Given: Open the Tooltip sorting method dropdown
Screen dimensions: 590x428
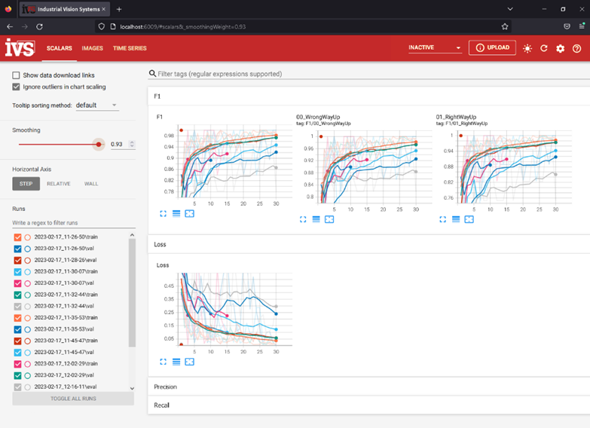Looking at the screenshot, I should (x=97, y=105).
